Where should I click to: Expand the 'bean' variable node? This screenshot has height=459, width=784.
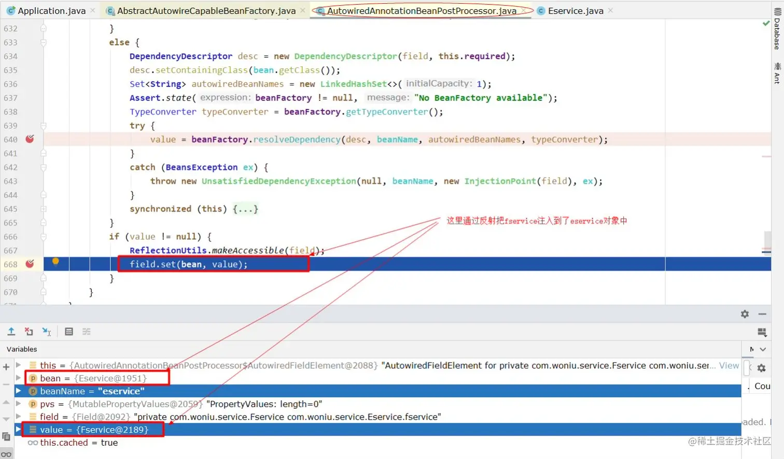coord(18,378)
